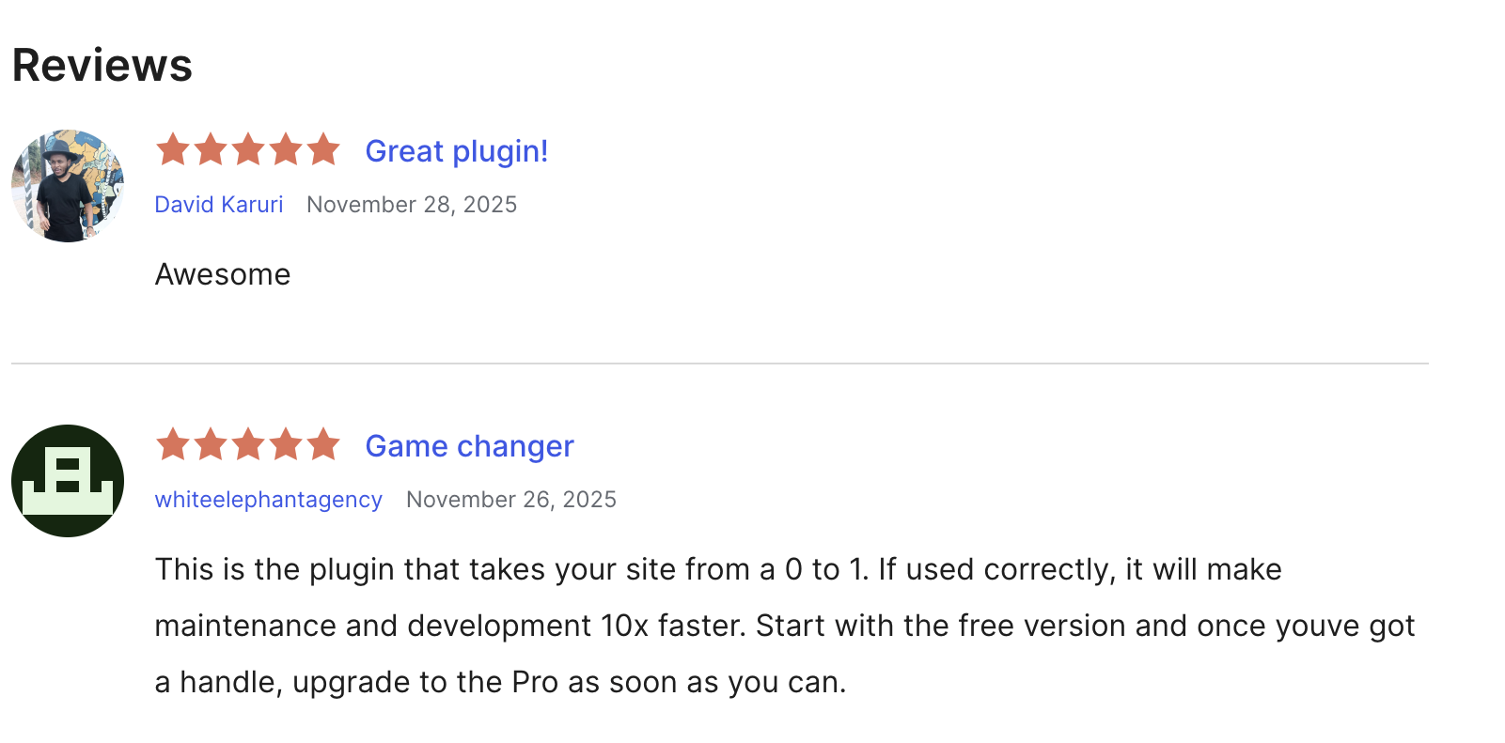
Task: Visit David Karuri's author profile link
Action: (x=219, y=205)
